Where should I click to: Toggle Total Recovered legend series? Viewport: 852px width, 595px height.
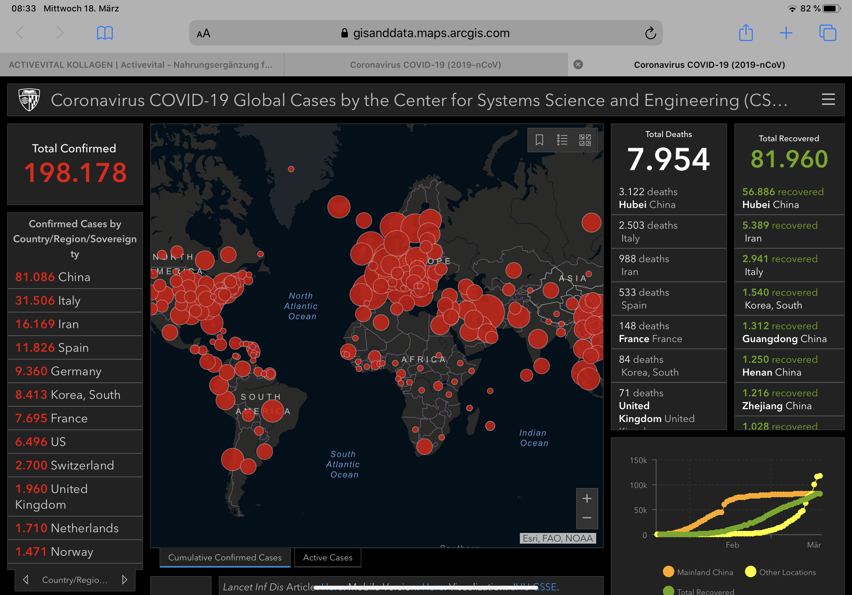[x=699, y=591]
